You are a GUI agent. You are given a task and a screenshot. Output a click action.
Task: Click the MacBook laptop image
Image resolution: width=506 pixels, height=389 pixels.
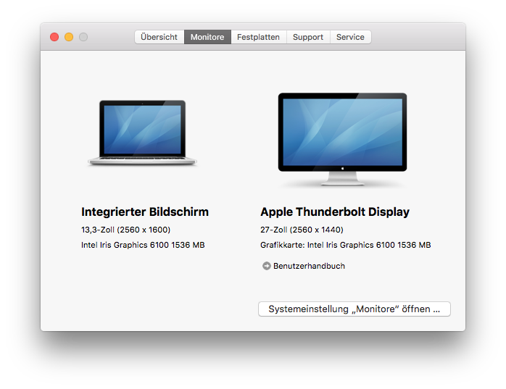tap(142, 133)
